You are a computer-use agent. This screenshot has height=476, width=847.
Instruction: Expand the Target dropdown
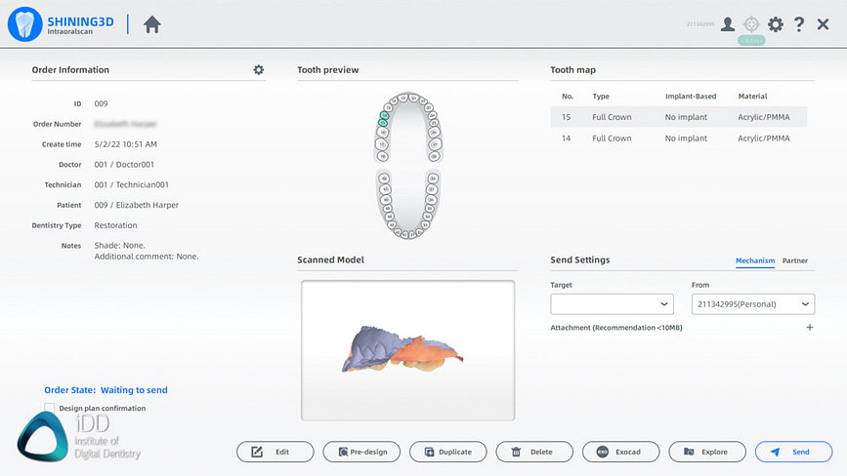[x=612, y=304]
